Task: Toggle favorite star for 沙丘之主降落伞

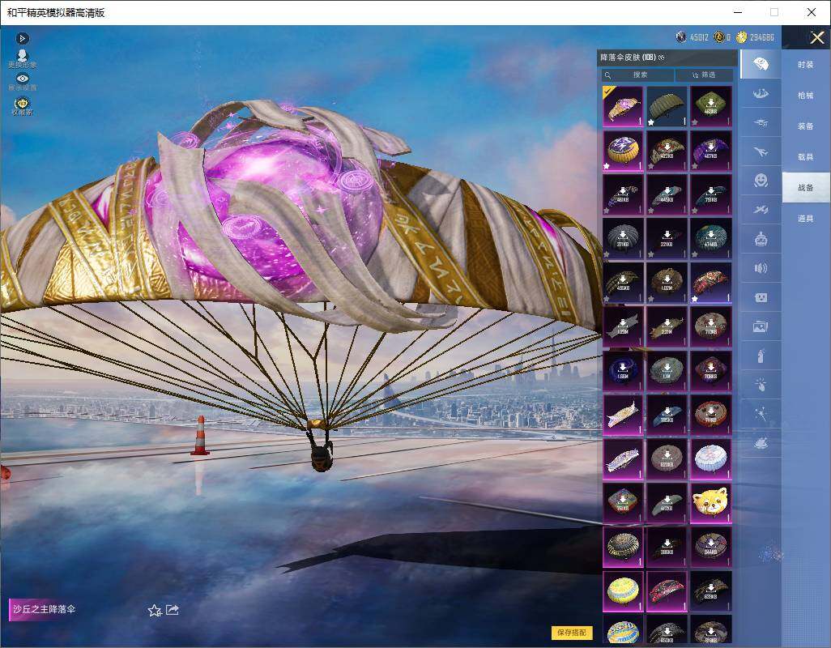Action: 154,611
